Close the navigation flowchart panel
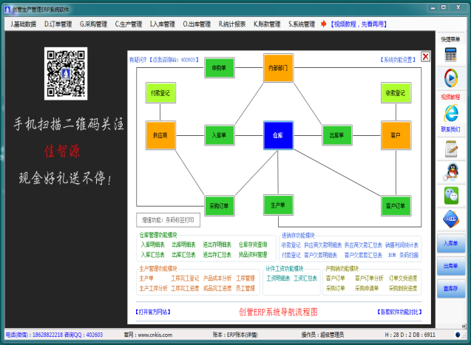 coord(425,56)
